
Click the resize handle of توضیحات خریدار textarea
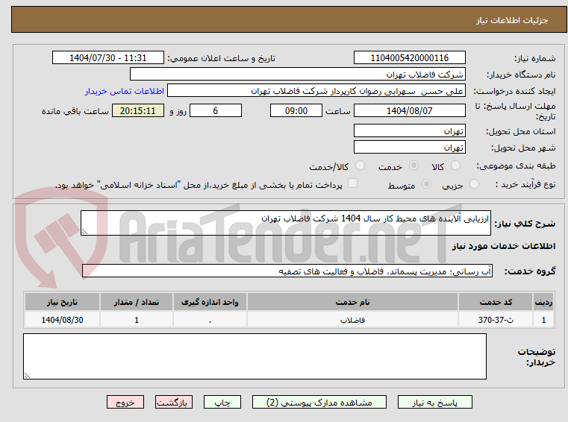click(27, 376)
